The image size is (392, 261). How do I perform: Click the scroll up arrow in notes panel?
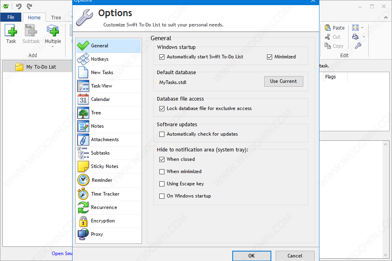(x=385, y=145)
